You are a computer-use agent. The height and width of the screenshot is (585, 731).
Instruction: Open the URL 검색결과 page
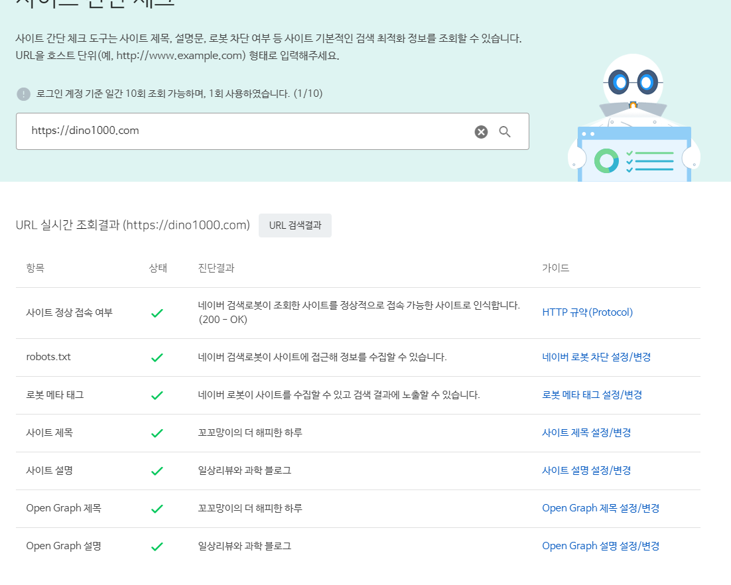[295, 226]
